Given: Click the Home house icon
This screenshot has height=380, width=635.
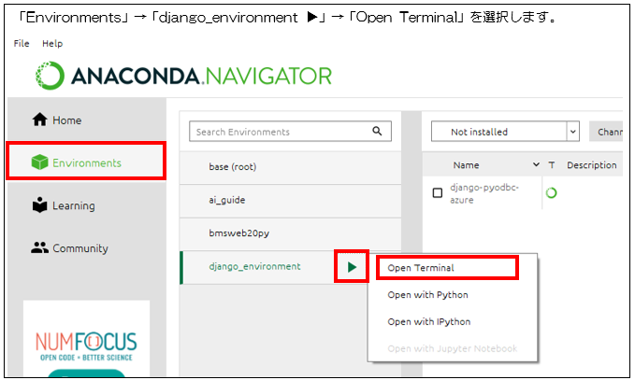Looking at the screenshot, I should pyautogui.click(x=39, y=120).
